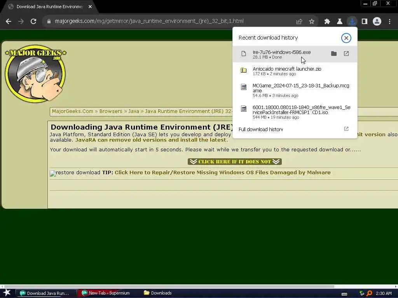
Task: Open Java breadcrumb link
Action: click(134, 111)
